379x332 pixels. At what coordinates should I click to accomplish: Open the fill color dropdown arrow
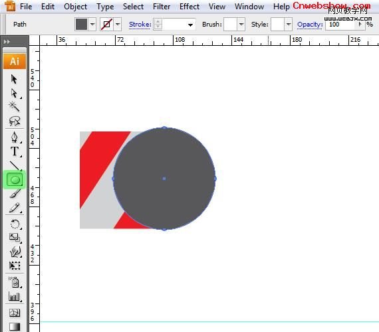pyautogui.click(x=92, y=24)
